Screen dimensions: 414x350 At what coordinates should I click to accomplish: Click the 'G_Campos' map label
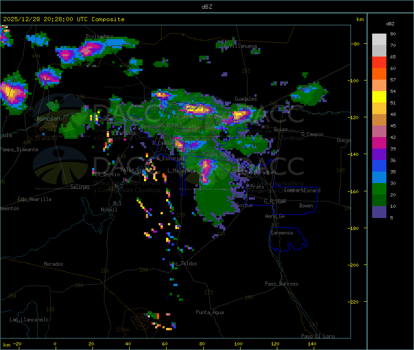(x=312, y=134)
